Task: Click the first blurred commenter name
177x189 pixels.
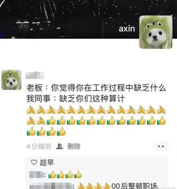Action: pos(36,174)
